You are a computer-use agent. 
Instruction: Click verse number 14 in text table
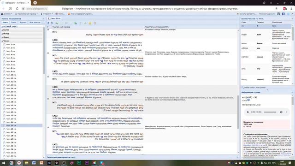[x=48, y=127]
